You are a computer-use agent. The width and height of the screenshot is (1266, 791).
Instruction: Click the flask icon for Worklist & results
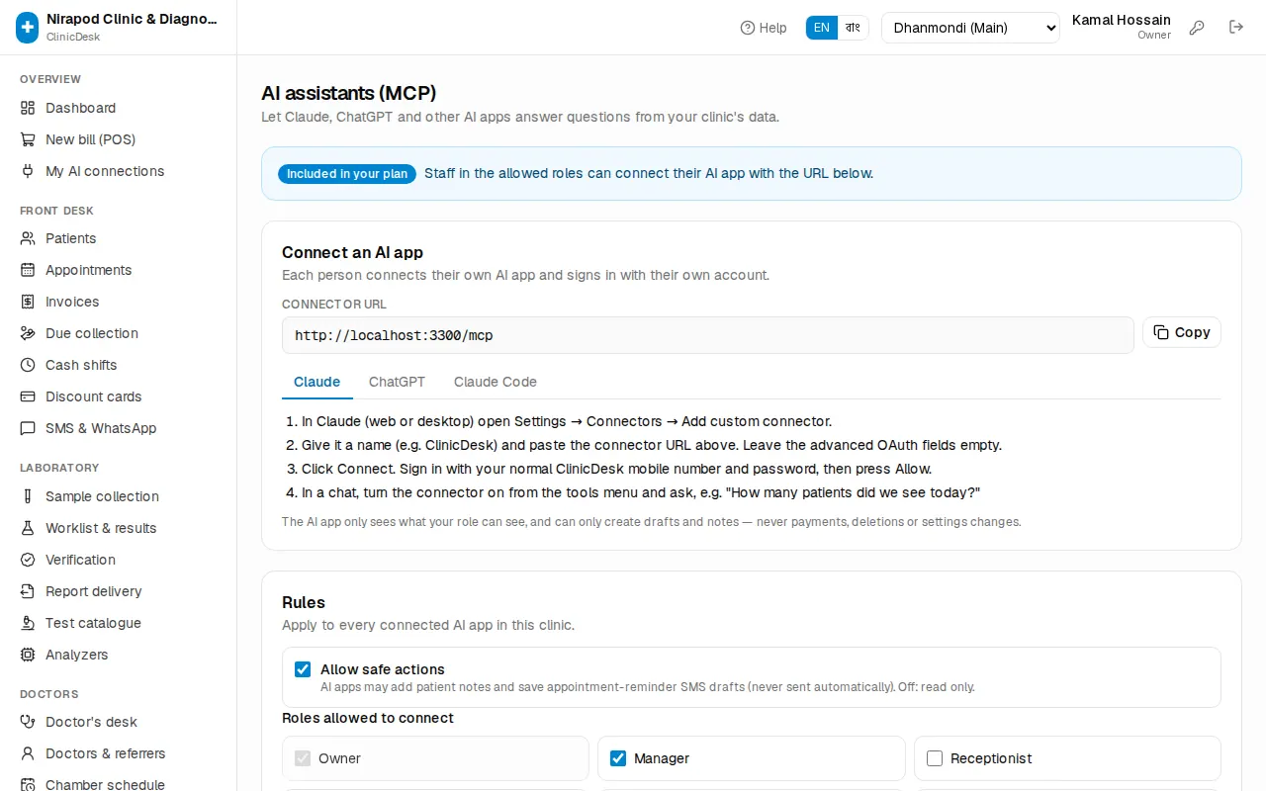28,528
